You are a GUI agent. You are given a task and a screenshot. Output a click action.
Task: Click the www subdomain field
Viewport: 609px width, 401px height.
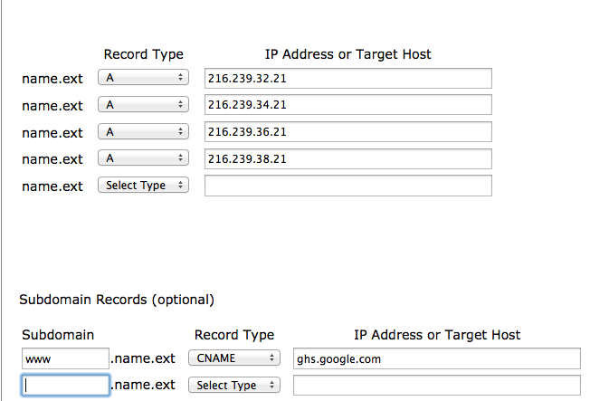pos(65,358)
